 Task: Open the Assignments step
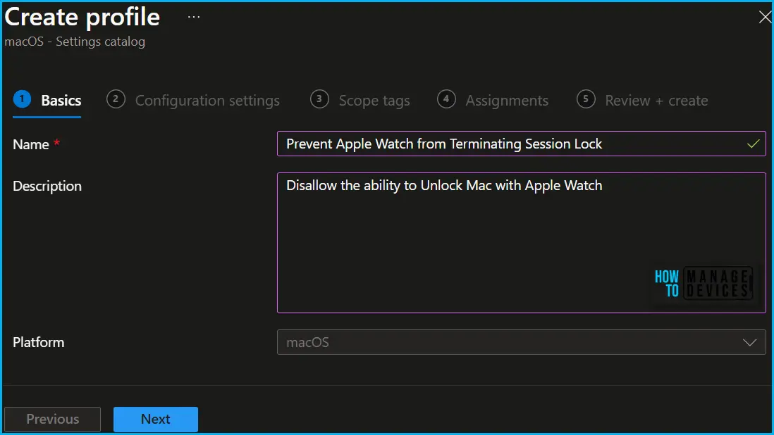pyautogui.click(x=493, y=100)
